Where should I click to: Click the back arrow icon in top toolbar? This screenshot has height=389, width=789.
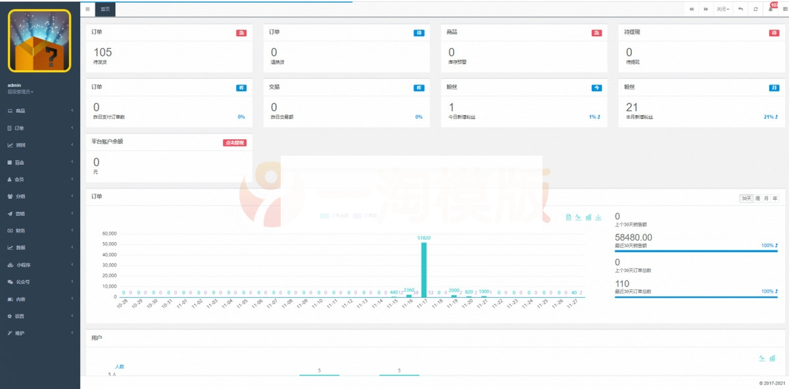tap(740, 9)
